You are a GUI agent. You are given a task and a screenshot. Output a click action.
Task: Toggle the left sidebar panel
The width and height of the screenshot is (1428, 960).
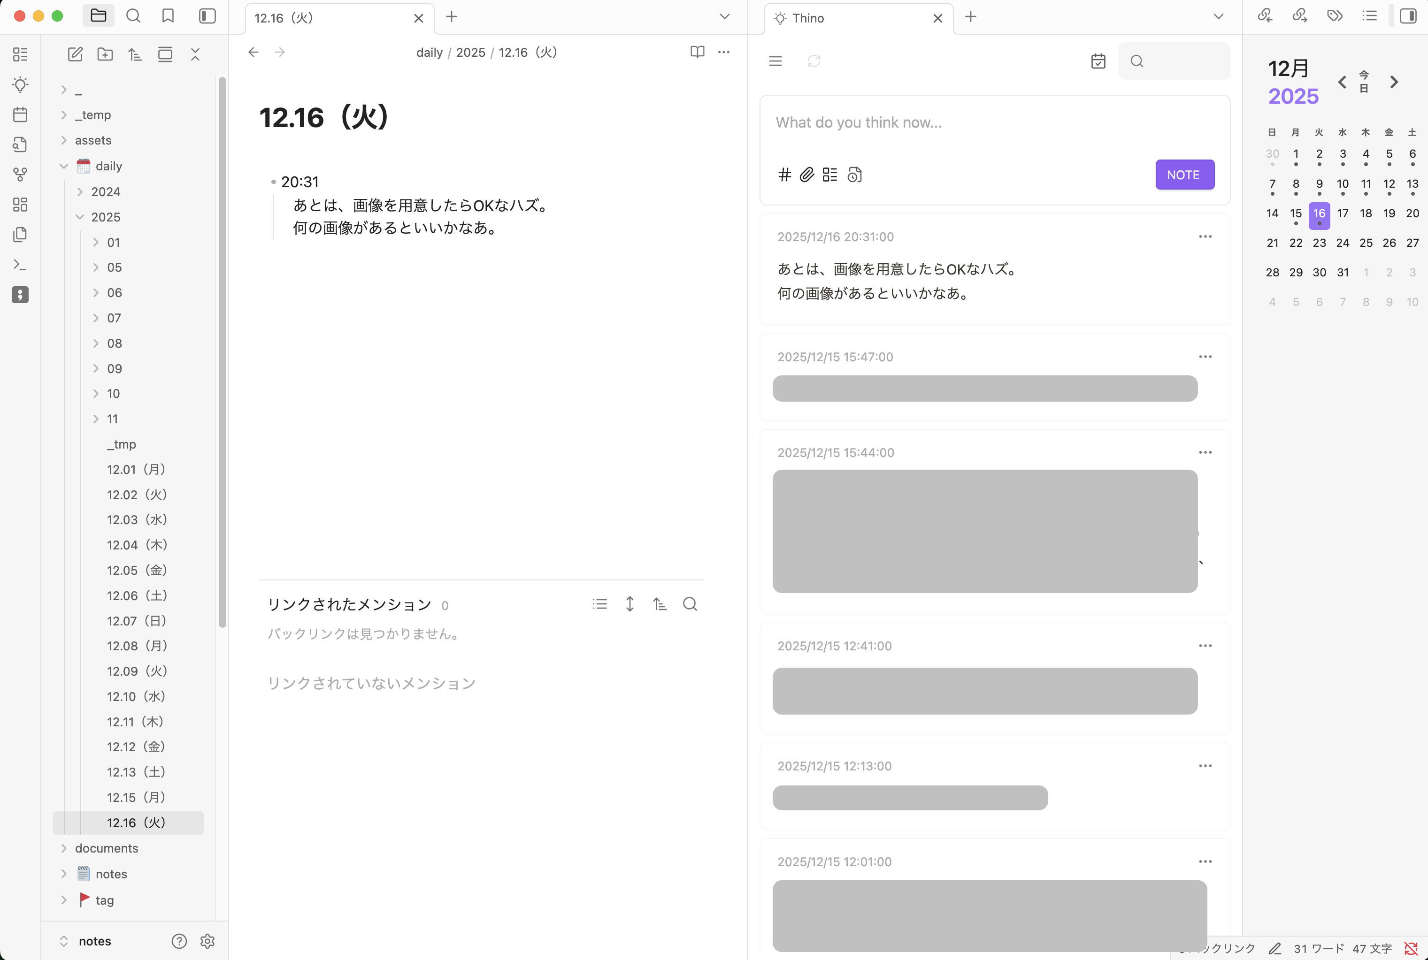click(x=207, y=16)
